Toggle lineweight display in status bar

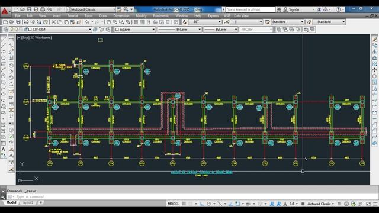(x=249, y=204)
